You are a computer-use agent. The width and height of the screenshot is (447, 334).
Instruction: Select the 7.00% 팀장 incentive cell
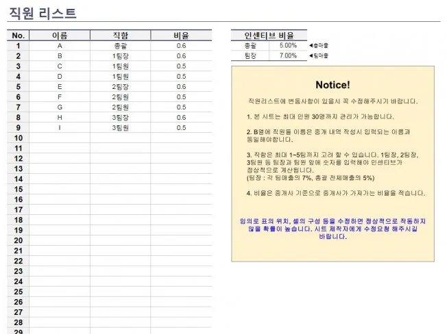pyautogui.click(x=288, y=55)
